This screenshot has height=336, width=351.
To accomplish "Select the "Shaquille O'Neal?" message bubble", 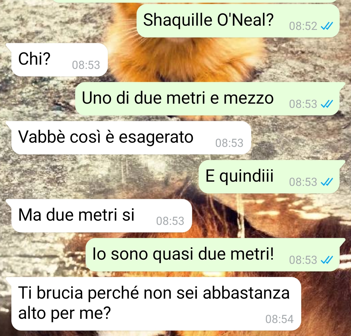I will (238, 21).
